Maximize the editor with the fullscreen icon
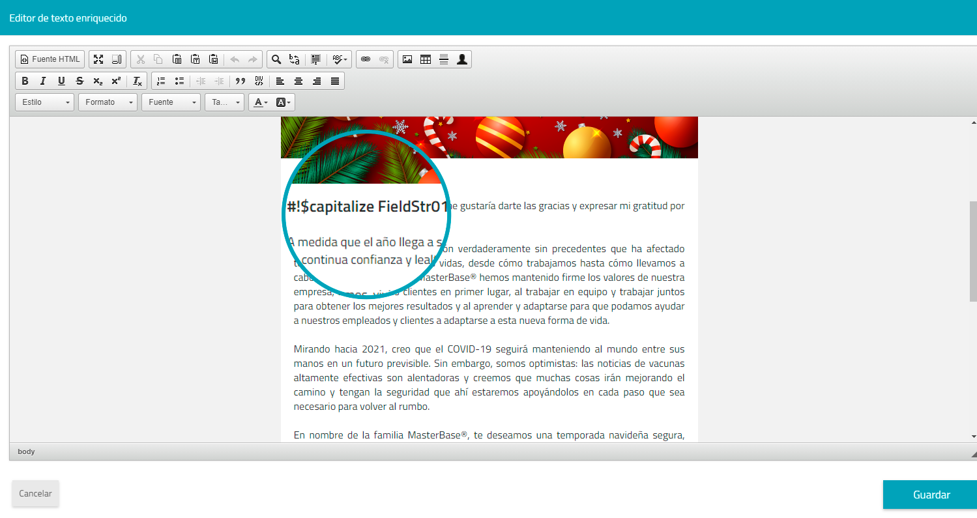977x518 pixels. click(98, 59)
